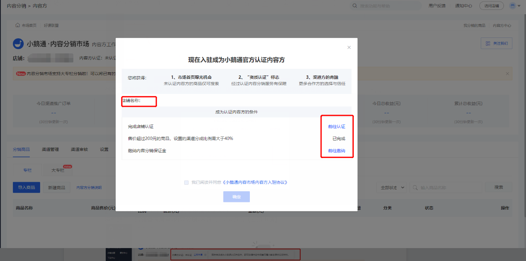This screenshot has height=261, width=526.
Task: Dismiss the yellow New notice banner
Action: point(507,74)
